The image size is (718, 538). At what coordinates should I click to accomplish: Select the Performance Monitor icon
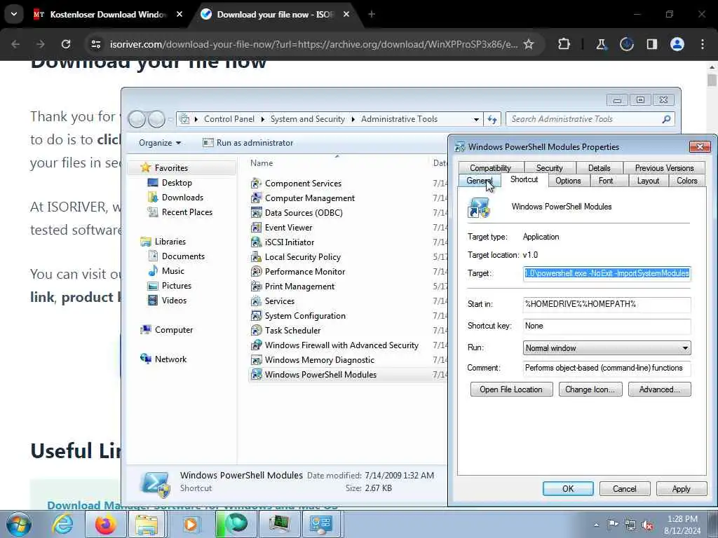[x=257, y=272]
